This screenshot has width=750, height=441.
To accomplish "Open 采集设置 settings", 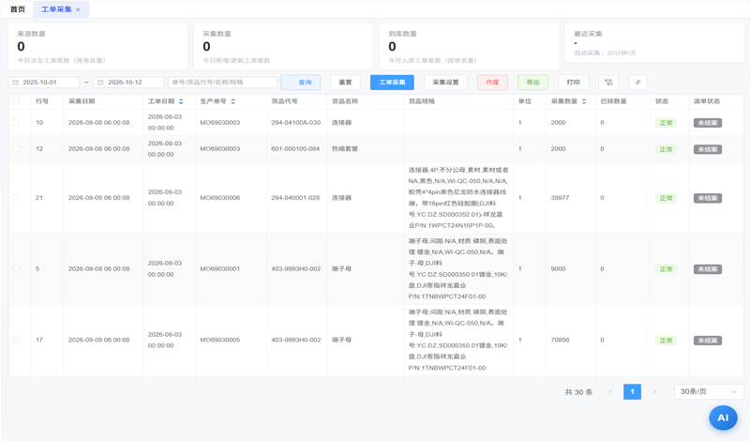I will coord(446,83).
